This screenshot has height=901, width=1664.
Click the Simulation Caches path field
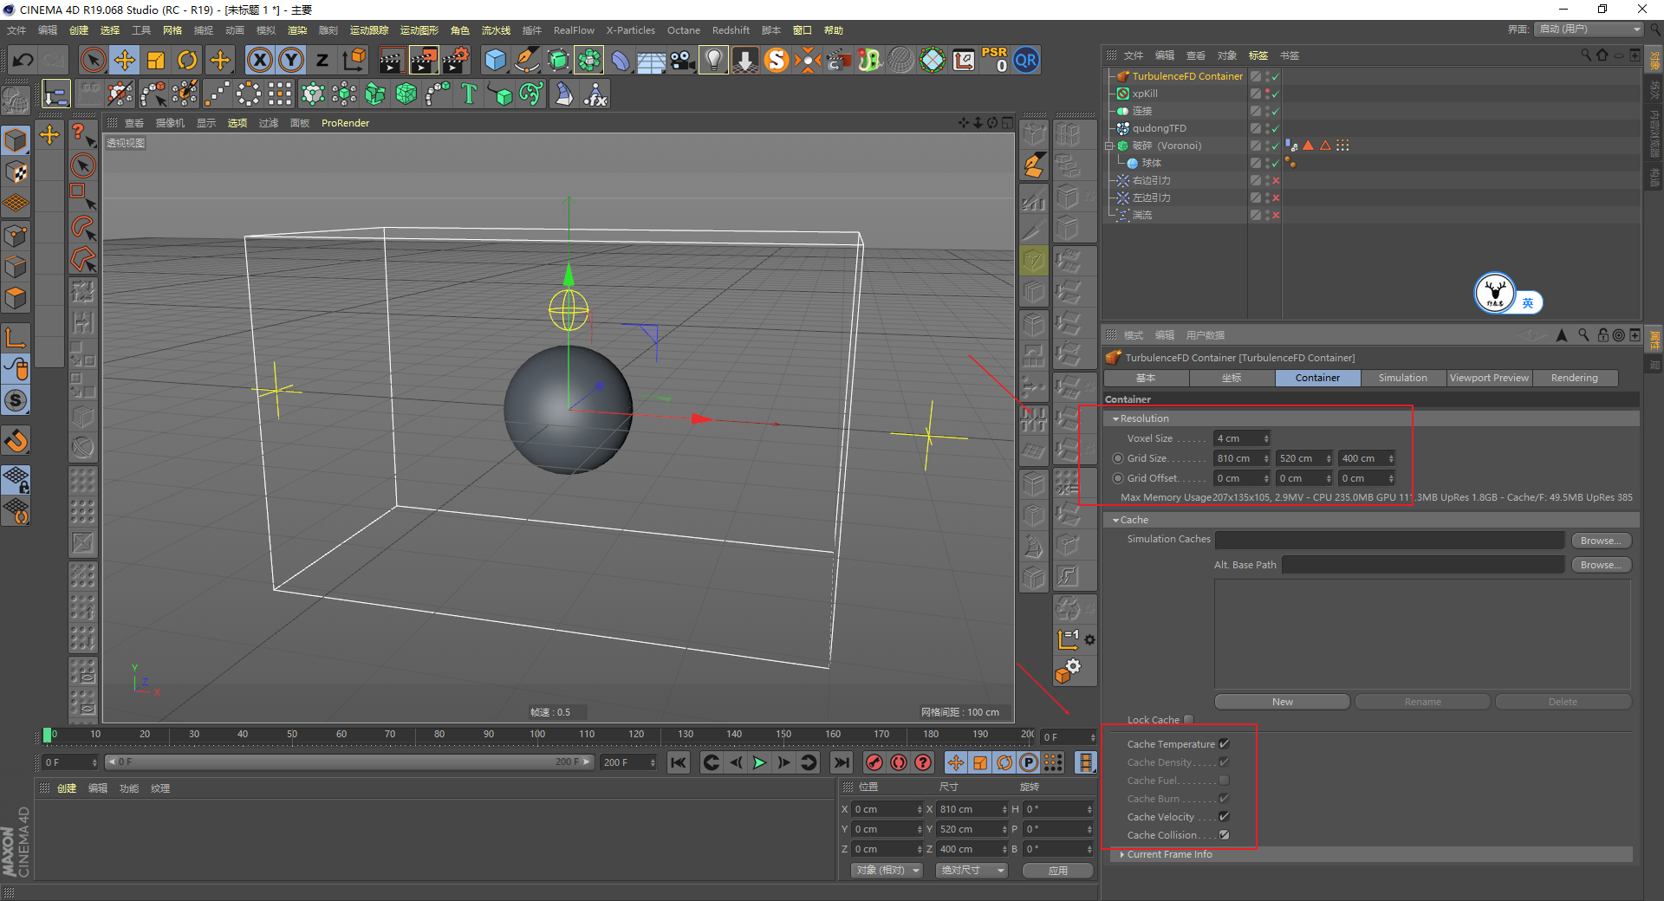coord(1389,541)
